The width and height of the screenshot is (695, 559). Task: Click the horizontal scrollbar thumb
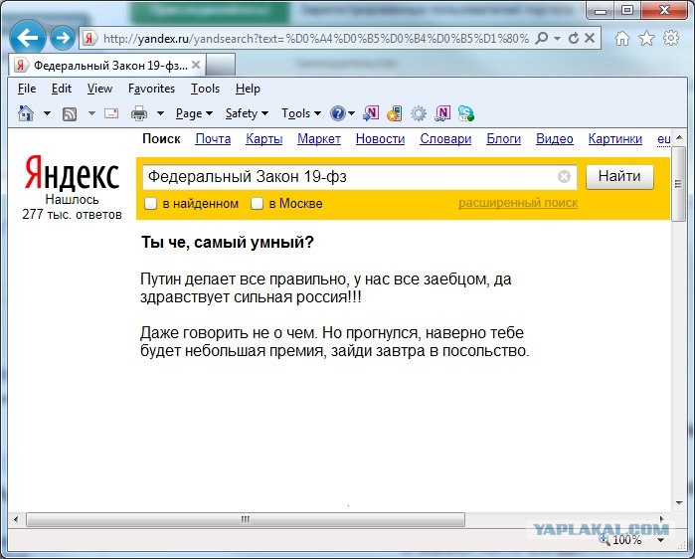tap(246, 519)
